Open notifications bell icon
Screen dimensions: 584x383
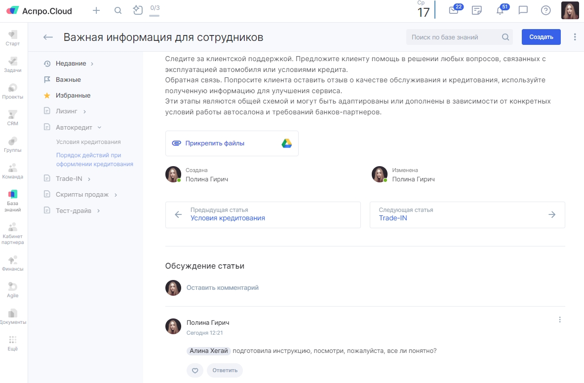pos(500,10)
